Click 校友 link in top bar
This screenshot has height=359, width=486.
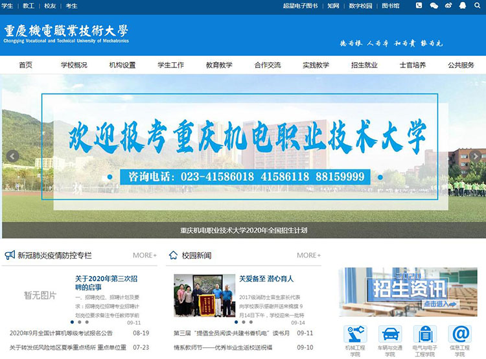point(50,6)
